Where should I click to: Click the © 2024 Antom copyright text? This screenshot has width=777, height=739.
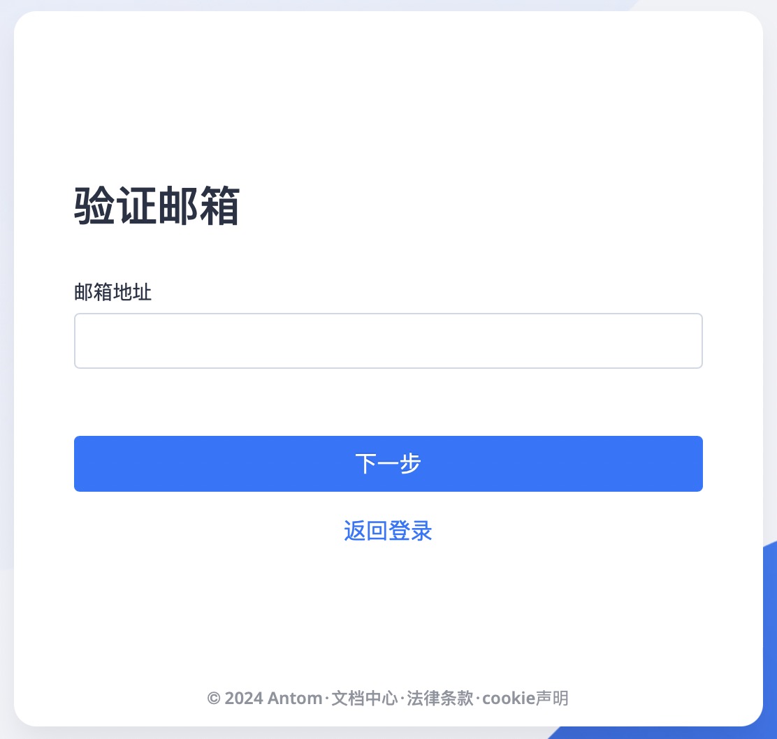265,698
